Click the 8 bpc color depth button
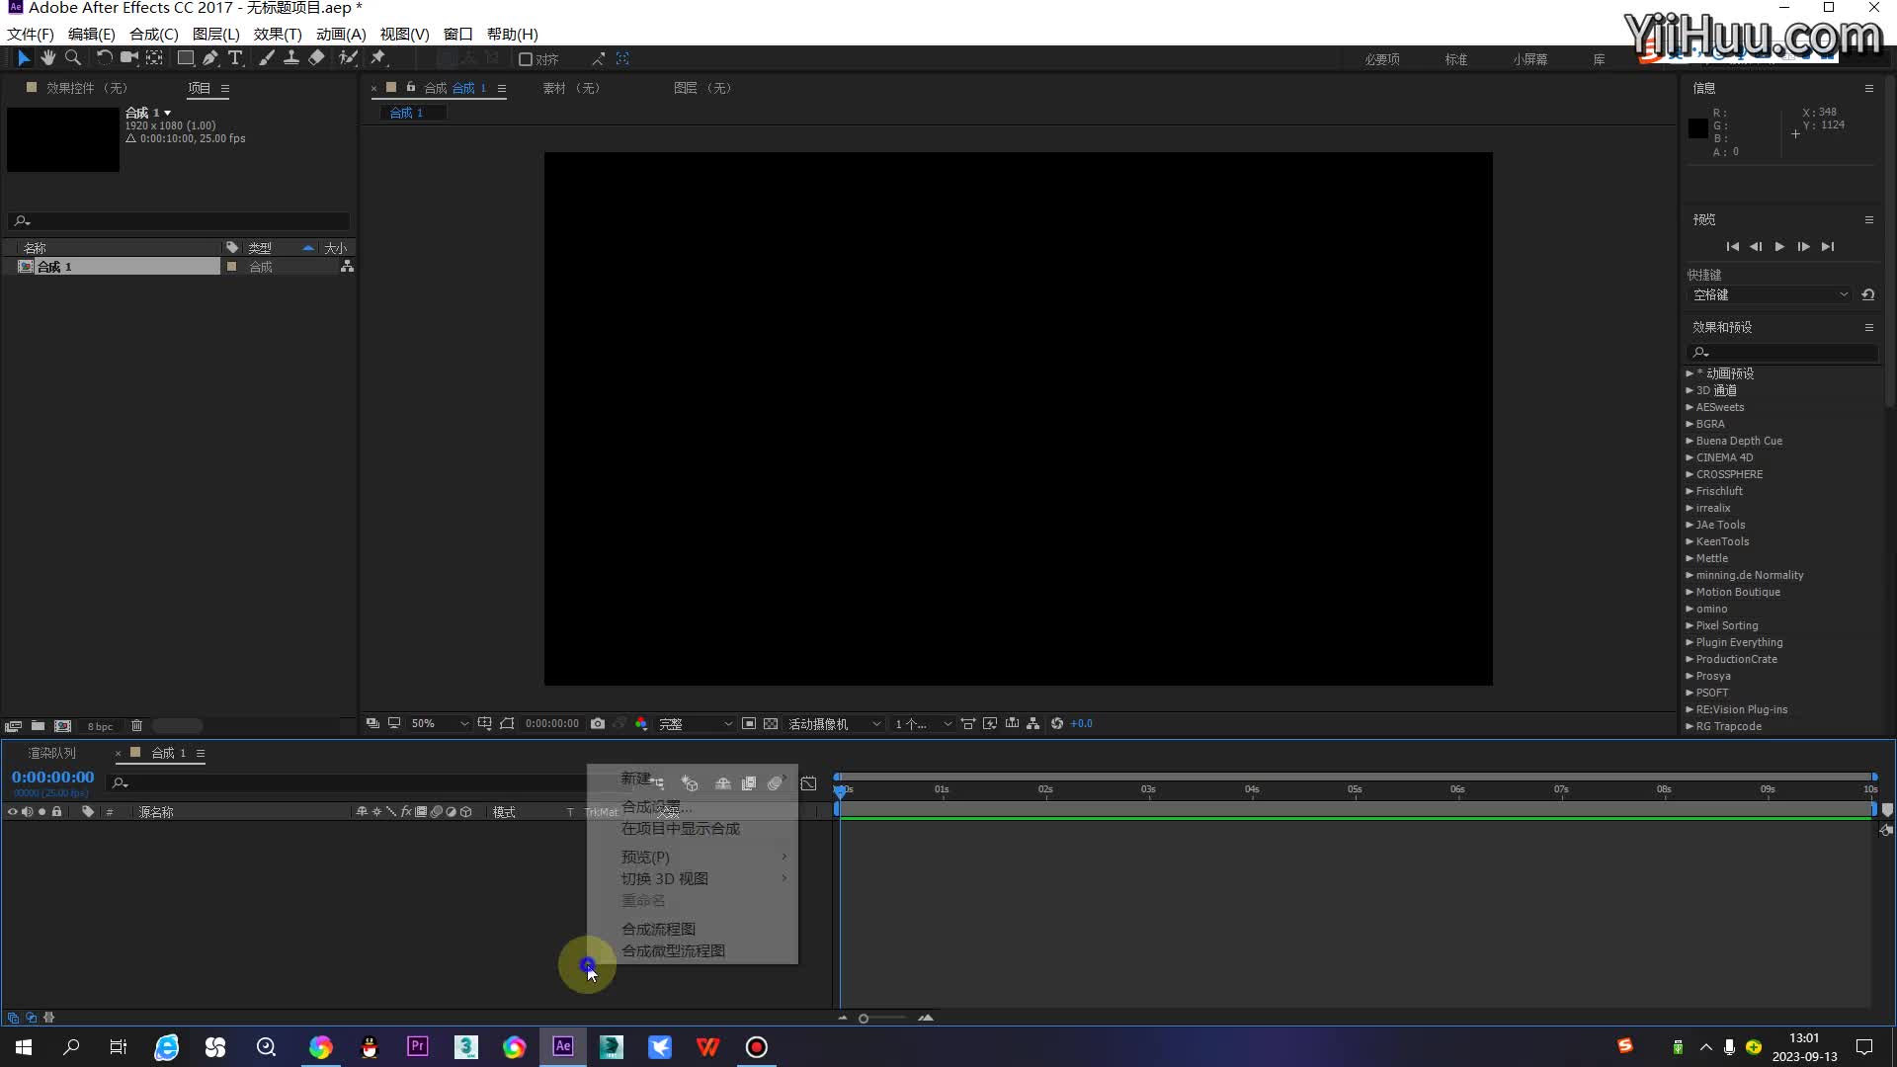This screenshot has width=1897, height=1067. 100,726
